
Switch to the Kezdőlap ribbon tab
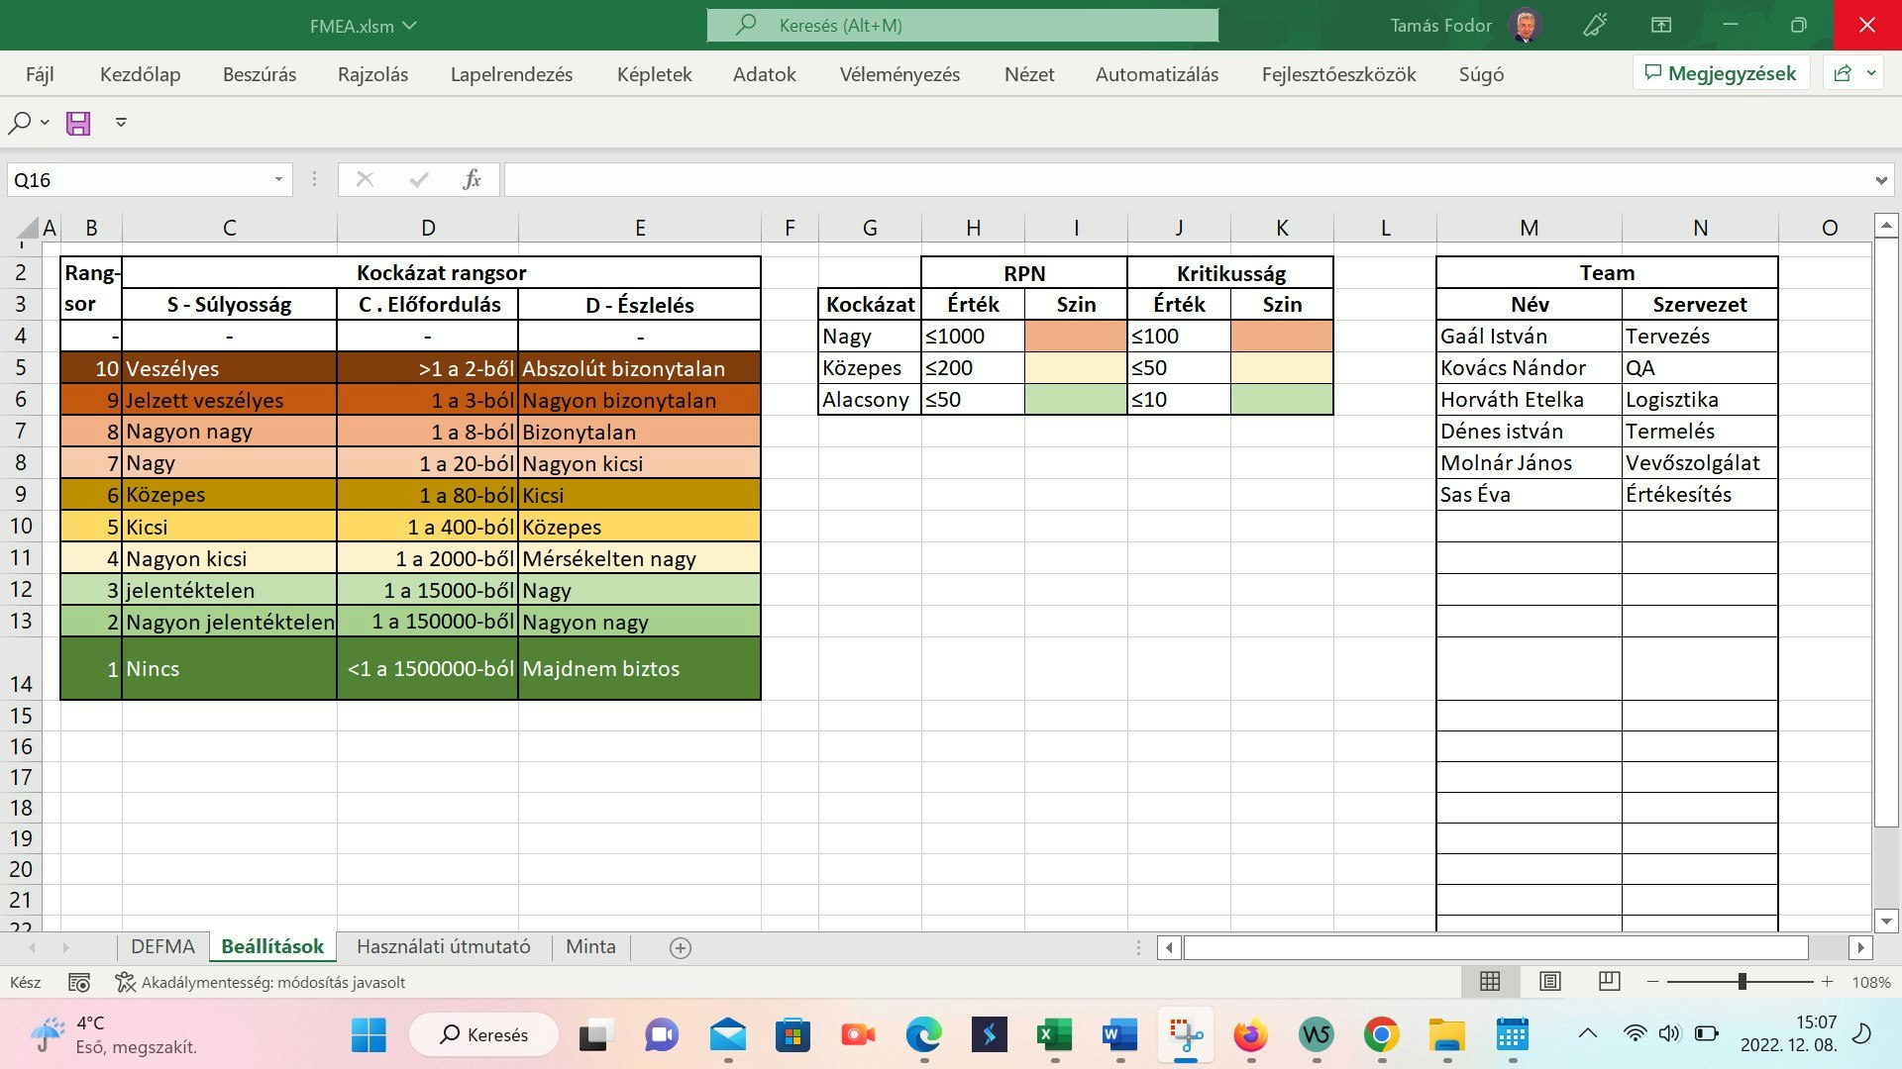tap(140, 74)
